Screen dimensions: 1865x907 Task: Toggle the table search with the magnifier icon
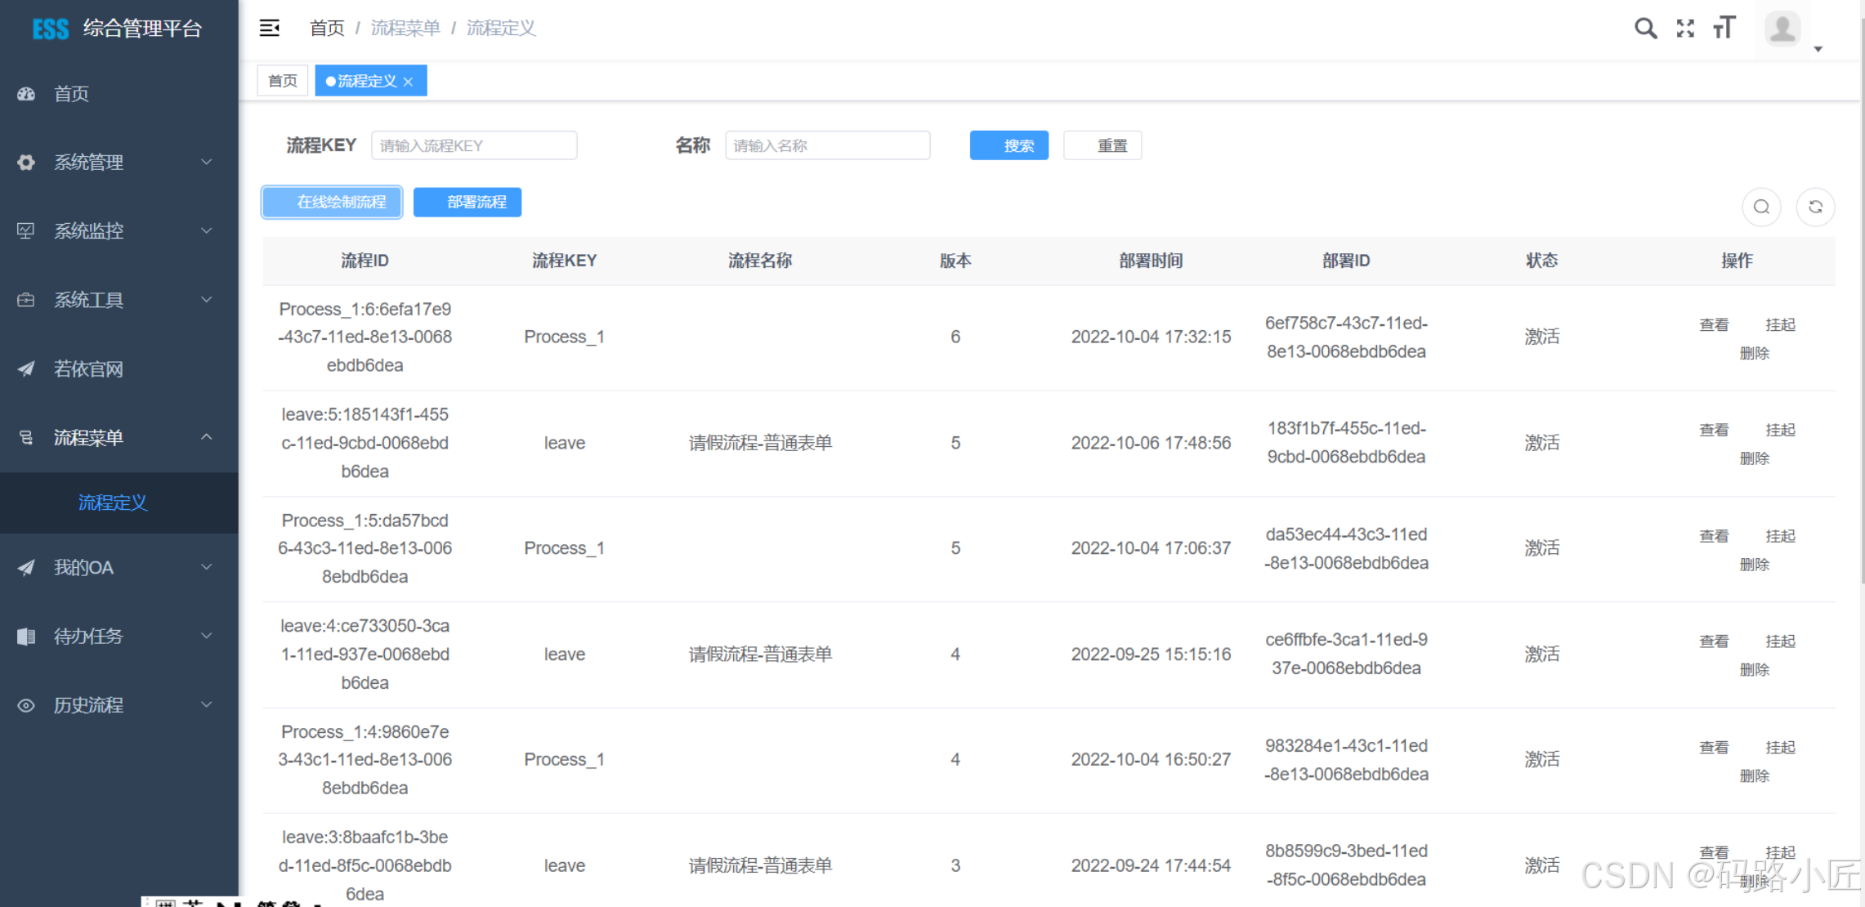[1762, 207]
